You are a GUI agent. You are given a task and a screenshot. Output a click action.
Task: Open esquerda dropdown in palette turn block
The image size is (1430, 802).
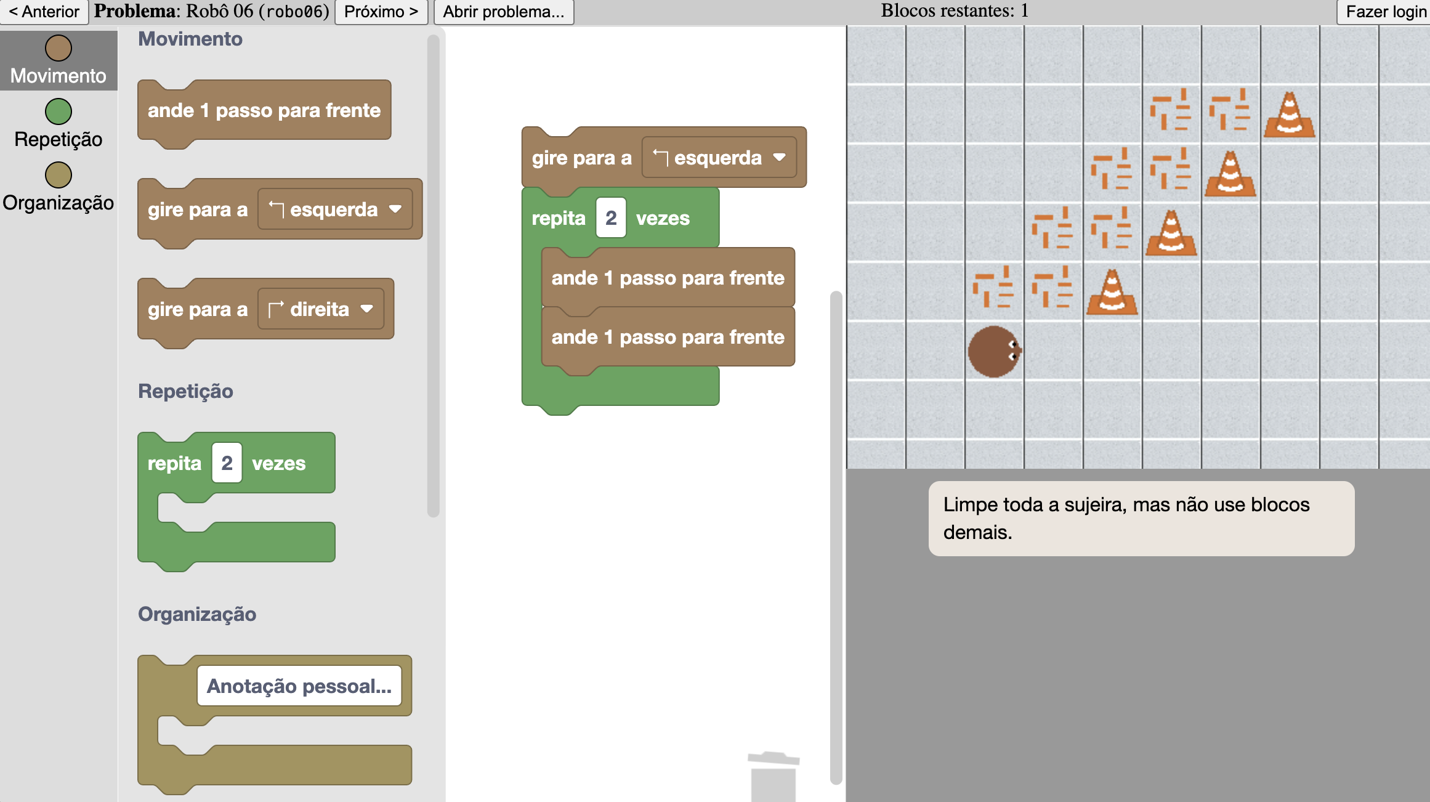335,209
